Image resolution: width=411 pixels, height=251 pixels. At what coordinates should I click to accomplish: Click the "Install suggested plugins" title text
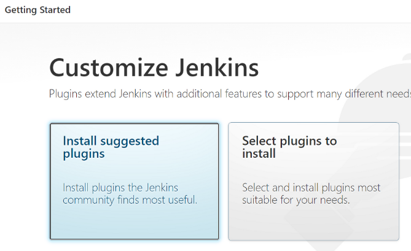point(111,147)
